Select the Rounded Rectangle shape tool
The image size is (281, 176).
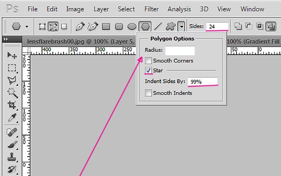(x=119, y=27)
